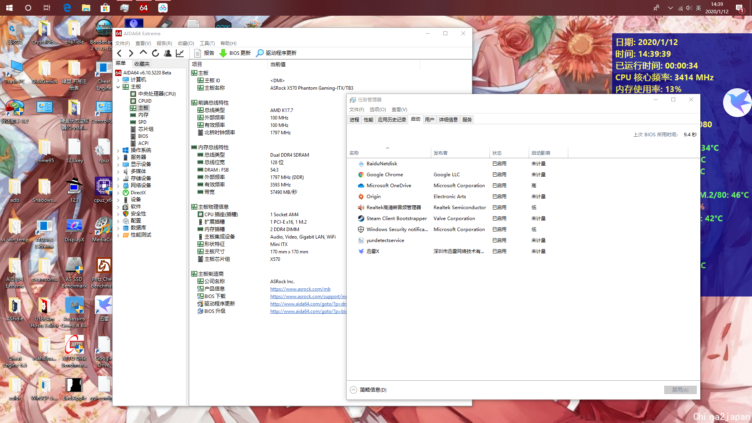
Task: Select Google Chrome startup entry
Action: coord(523,175)
